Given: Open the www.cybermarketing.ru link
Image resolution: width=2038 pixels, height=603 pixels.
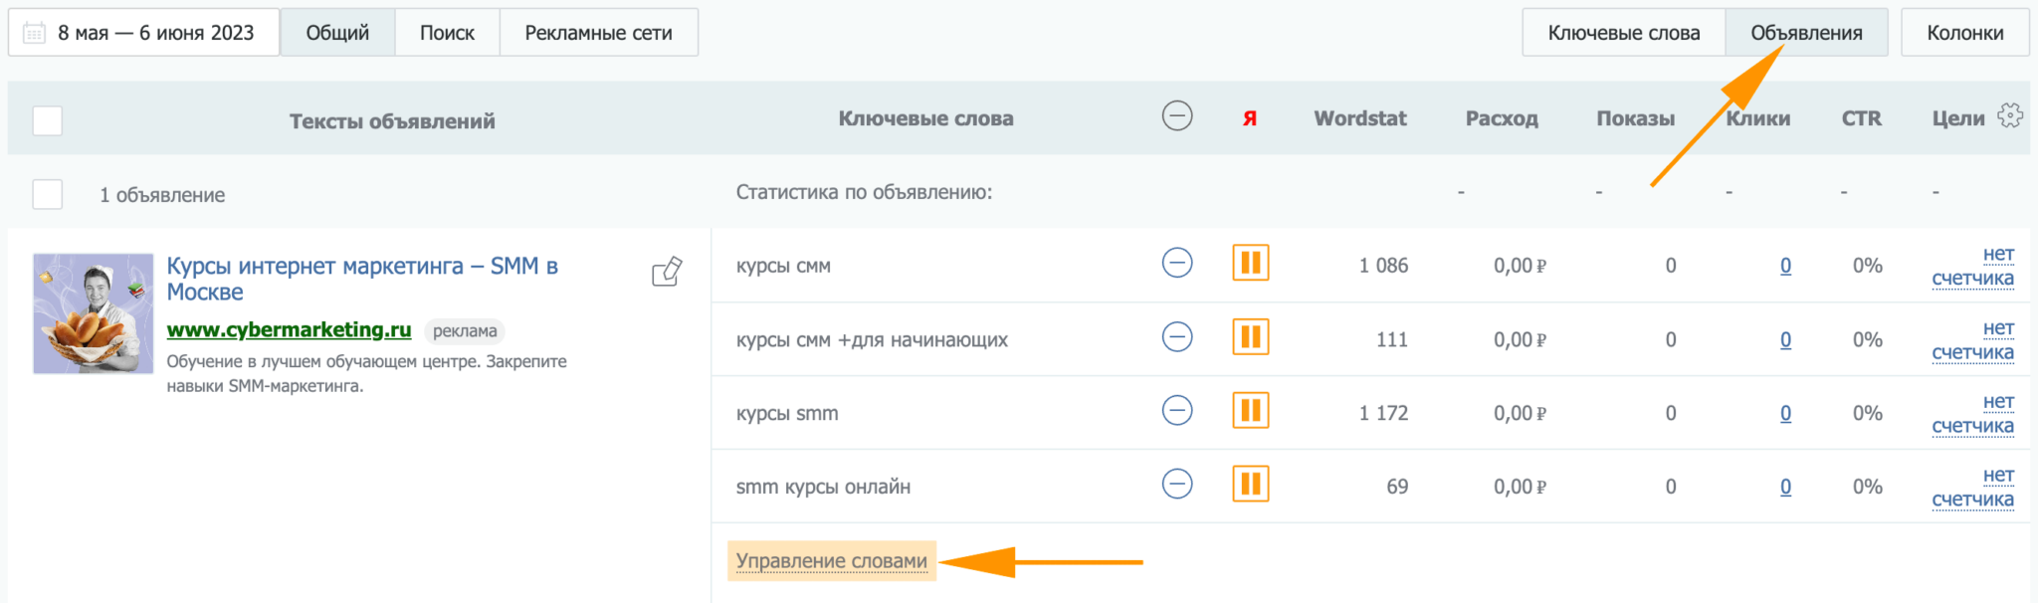Looking at the screenshot, I should (x=289, y=329).
